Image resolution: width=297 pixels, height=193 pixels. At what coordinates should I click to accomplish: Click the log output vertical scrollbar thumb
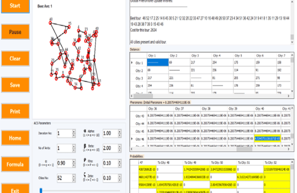tap(292, 37)
